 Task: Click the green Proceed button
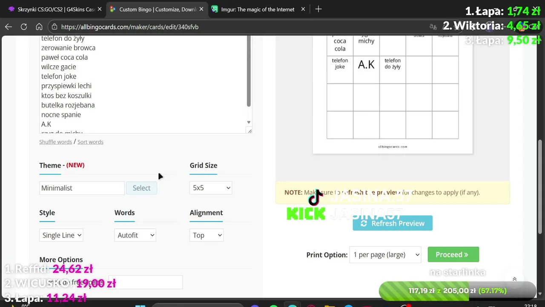point(453,255)
